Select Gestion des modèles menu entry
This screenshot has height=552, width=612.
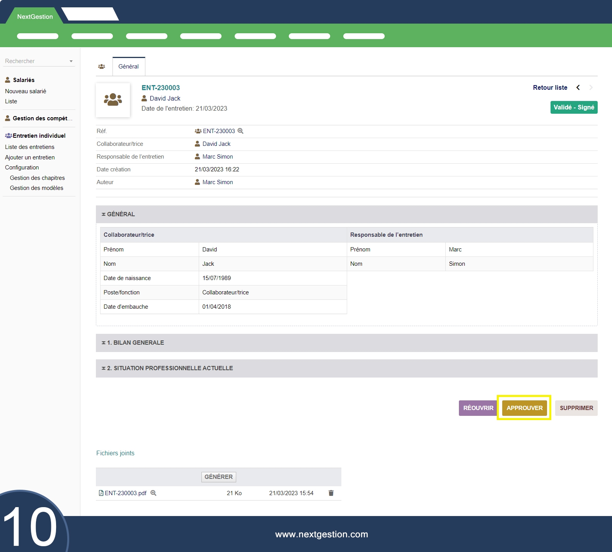(36, 188)
